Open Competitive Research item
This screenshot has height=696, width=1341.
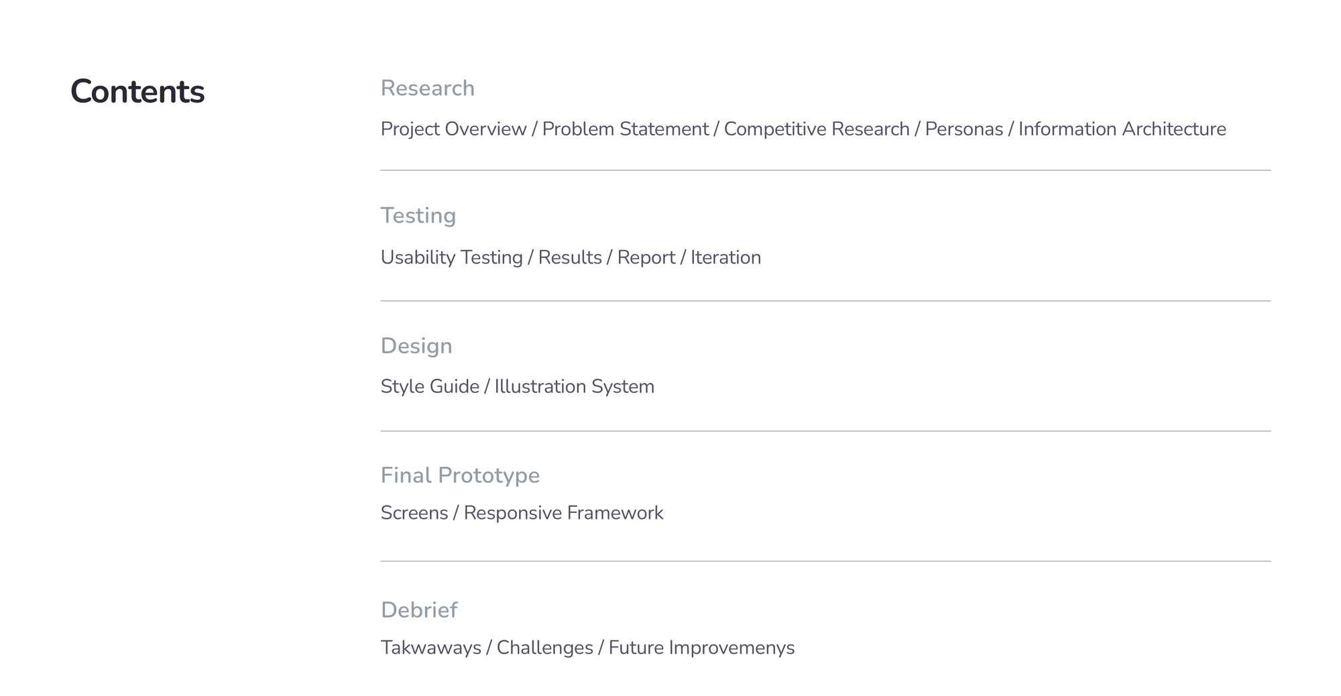click(816, 129)
